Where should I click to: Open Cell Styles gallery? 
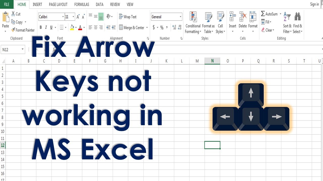tap(221, 23)
